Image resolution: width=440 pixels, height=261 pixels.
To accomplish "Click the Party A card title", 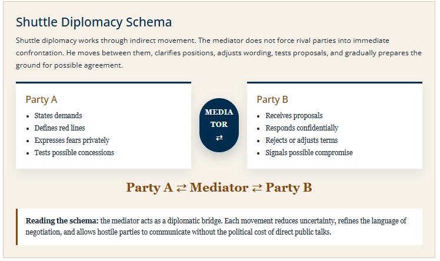I will click(x=41, y=99).
